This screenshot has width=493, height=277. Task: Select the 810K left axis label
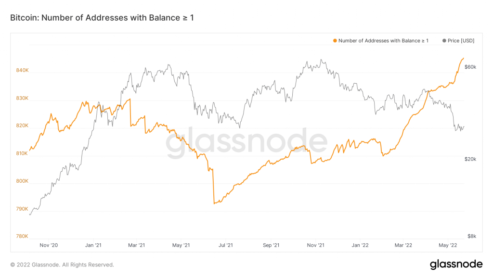[x=23, y=153]
